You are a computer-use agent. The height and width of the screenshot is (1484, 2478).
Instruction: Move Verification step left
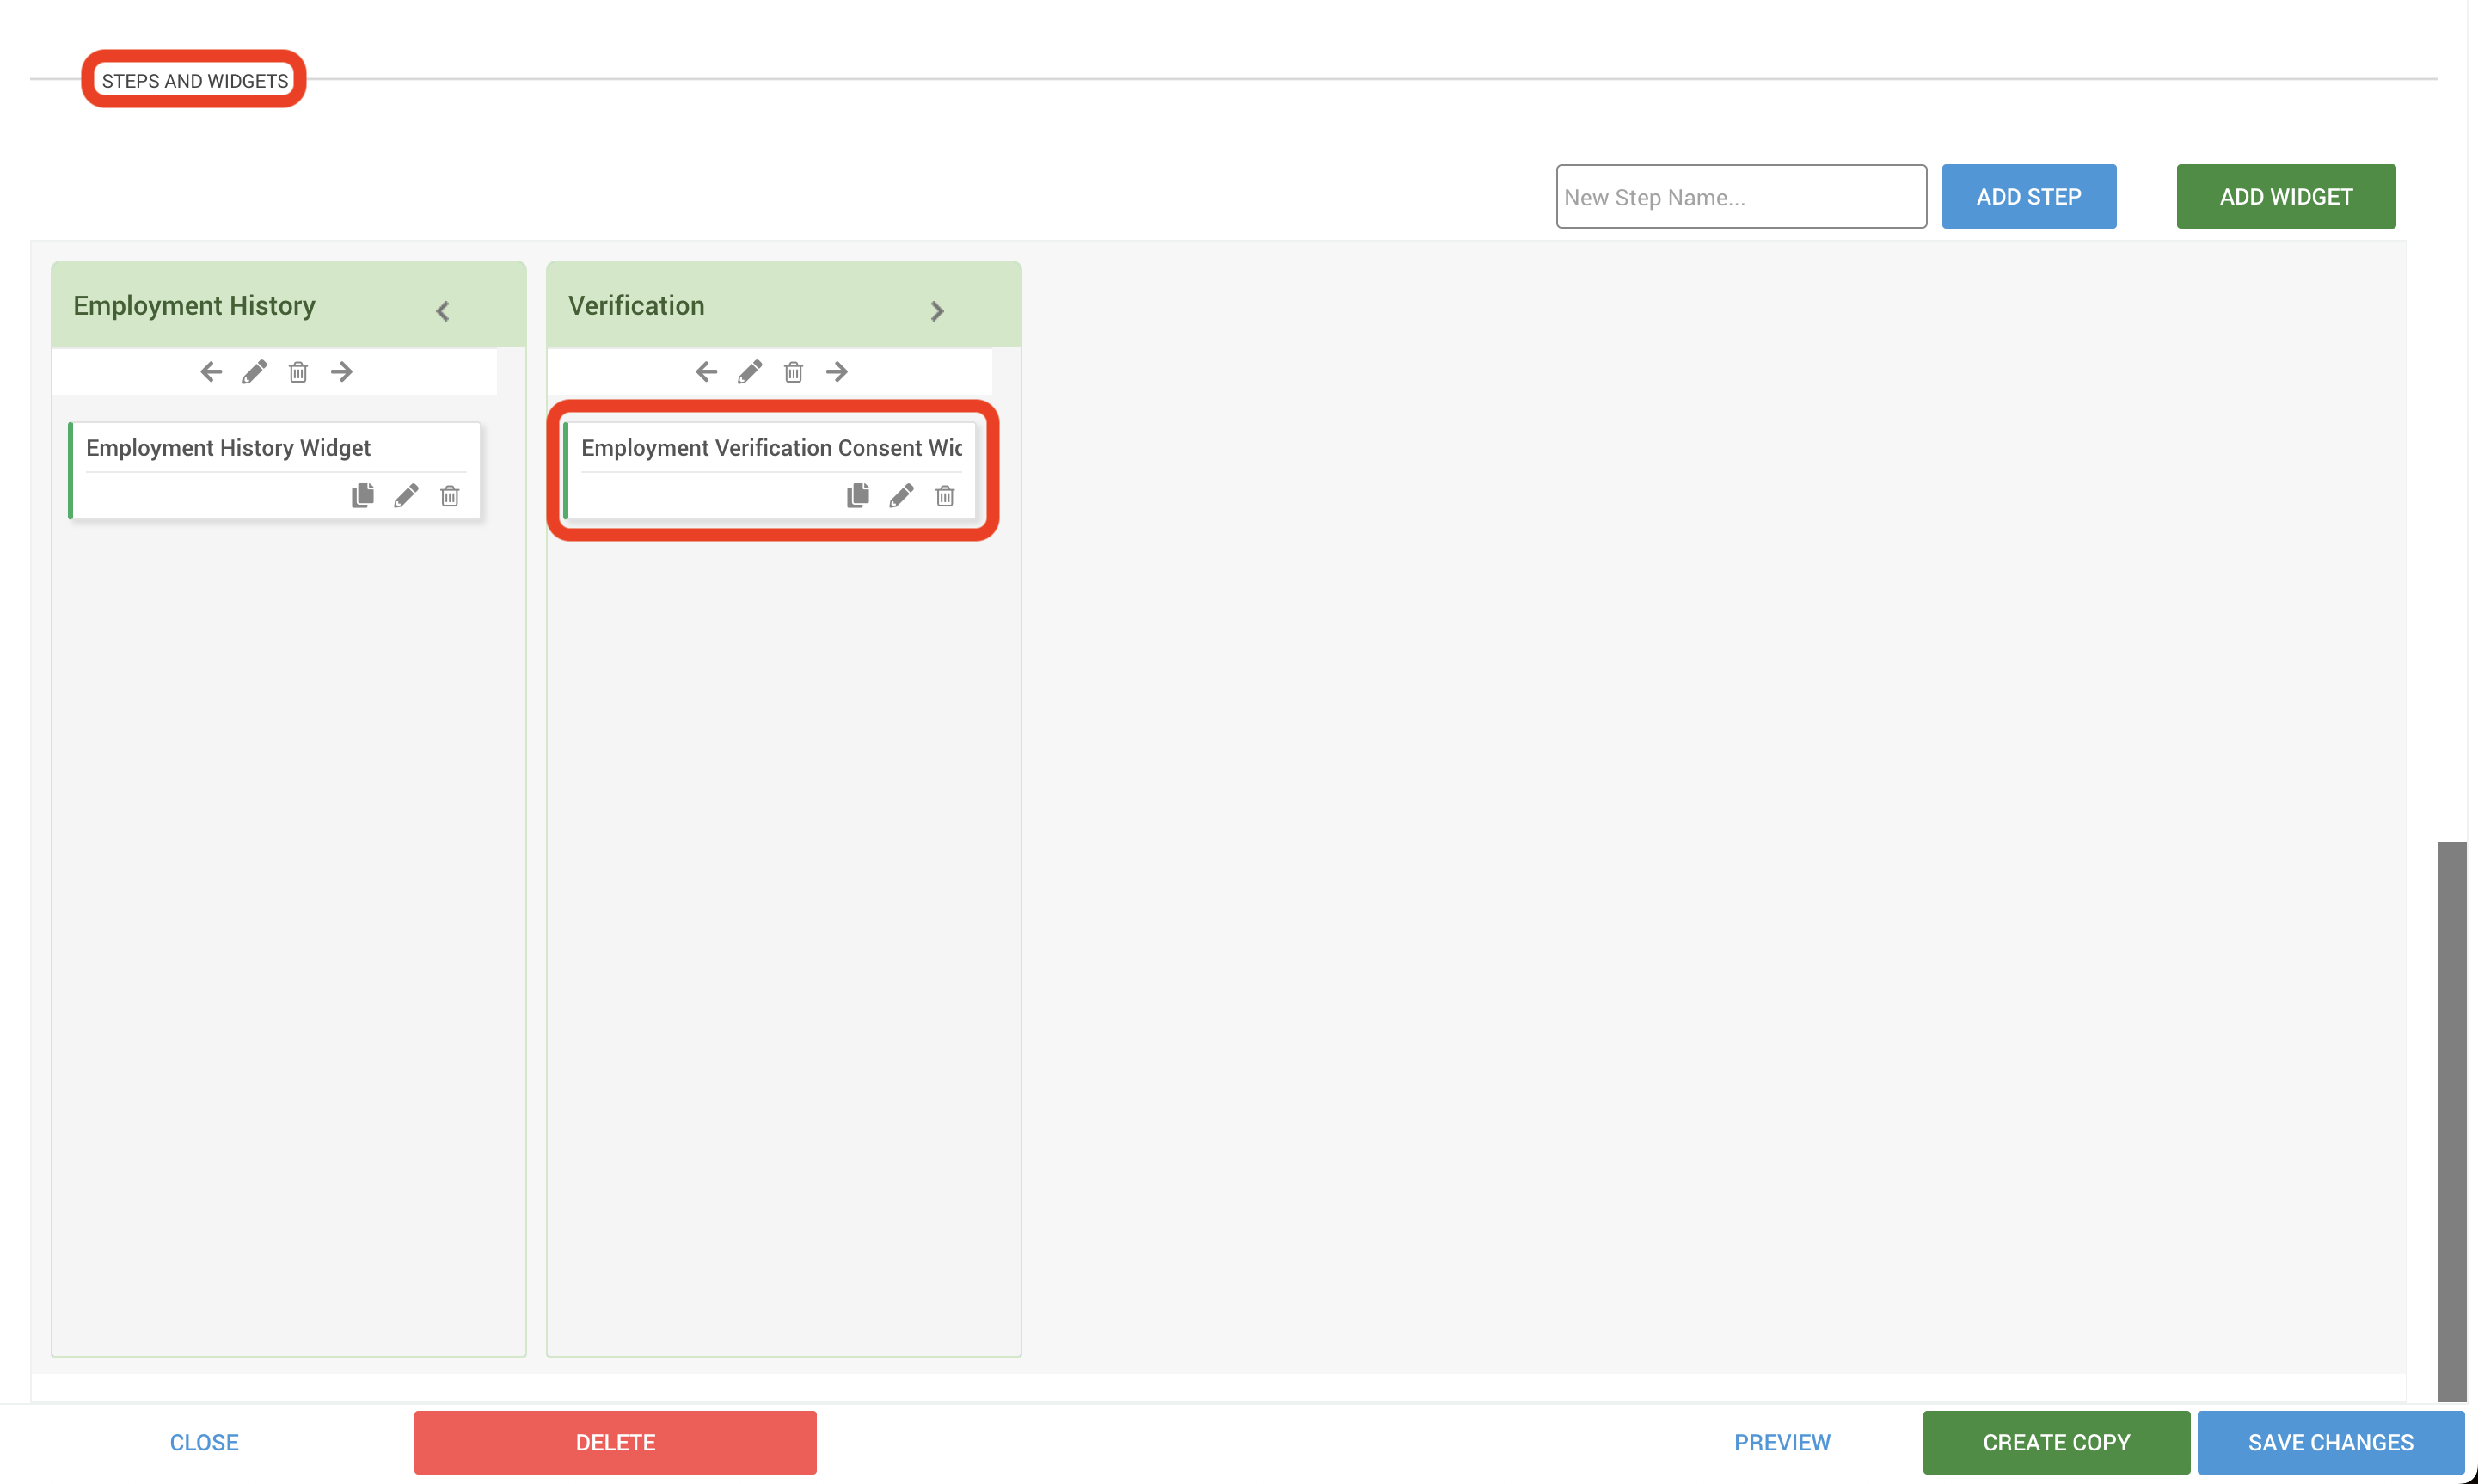(706, 372)
